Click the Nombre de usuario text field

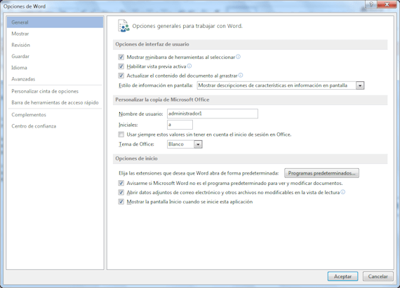point(212,114)
